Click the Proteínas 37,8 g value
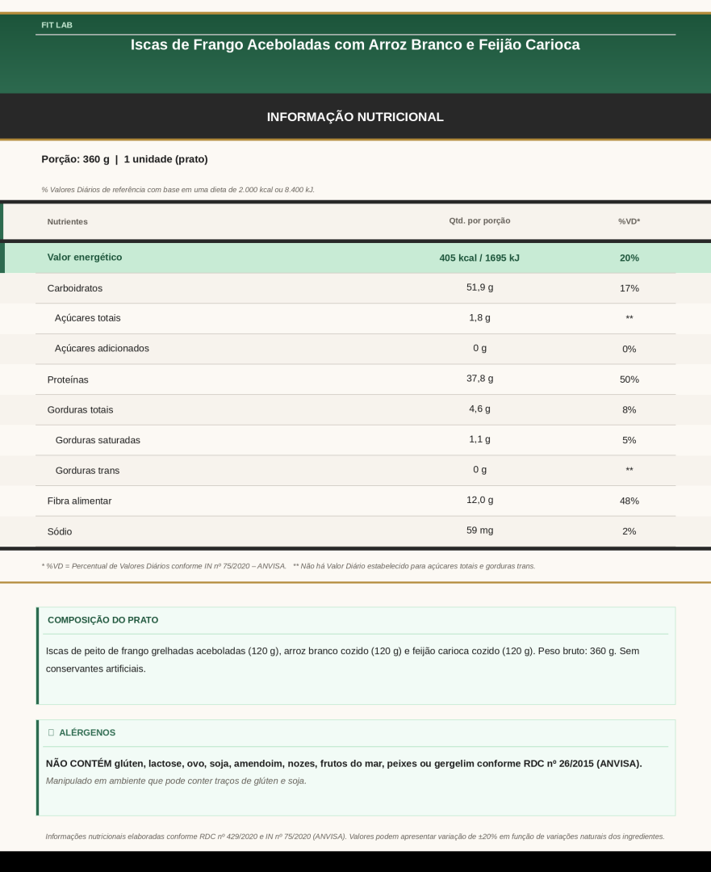The image size is (711, 872). 479,379
